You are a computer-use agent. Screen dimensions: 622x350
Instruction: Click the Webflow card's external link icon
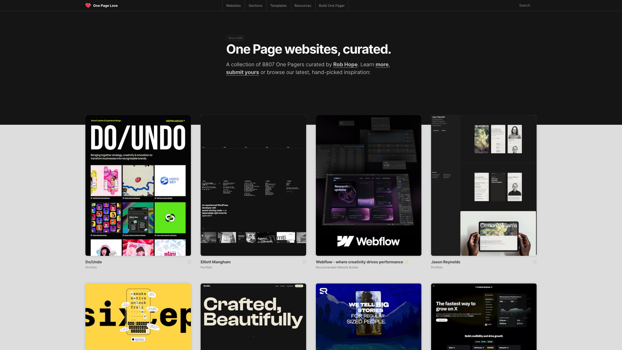tap(420, 262)
